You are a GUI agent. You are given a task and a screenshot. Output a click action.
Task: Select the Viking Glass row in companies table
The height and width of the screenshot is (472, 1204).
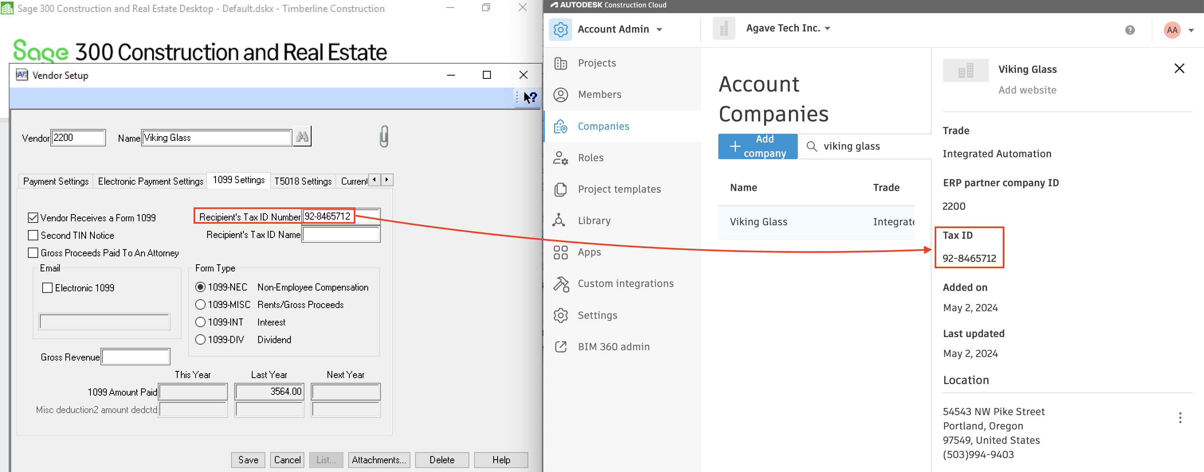[x=816, y=222]
